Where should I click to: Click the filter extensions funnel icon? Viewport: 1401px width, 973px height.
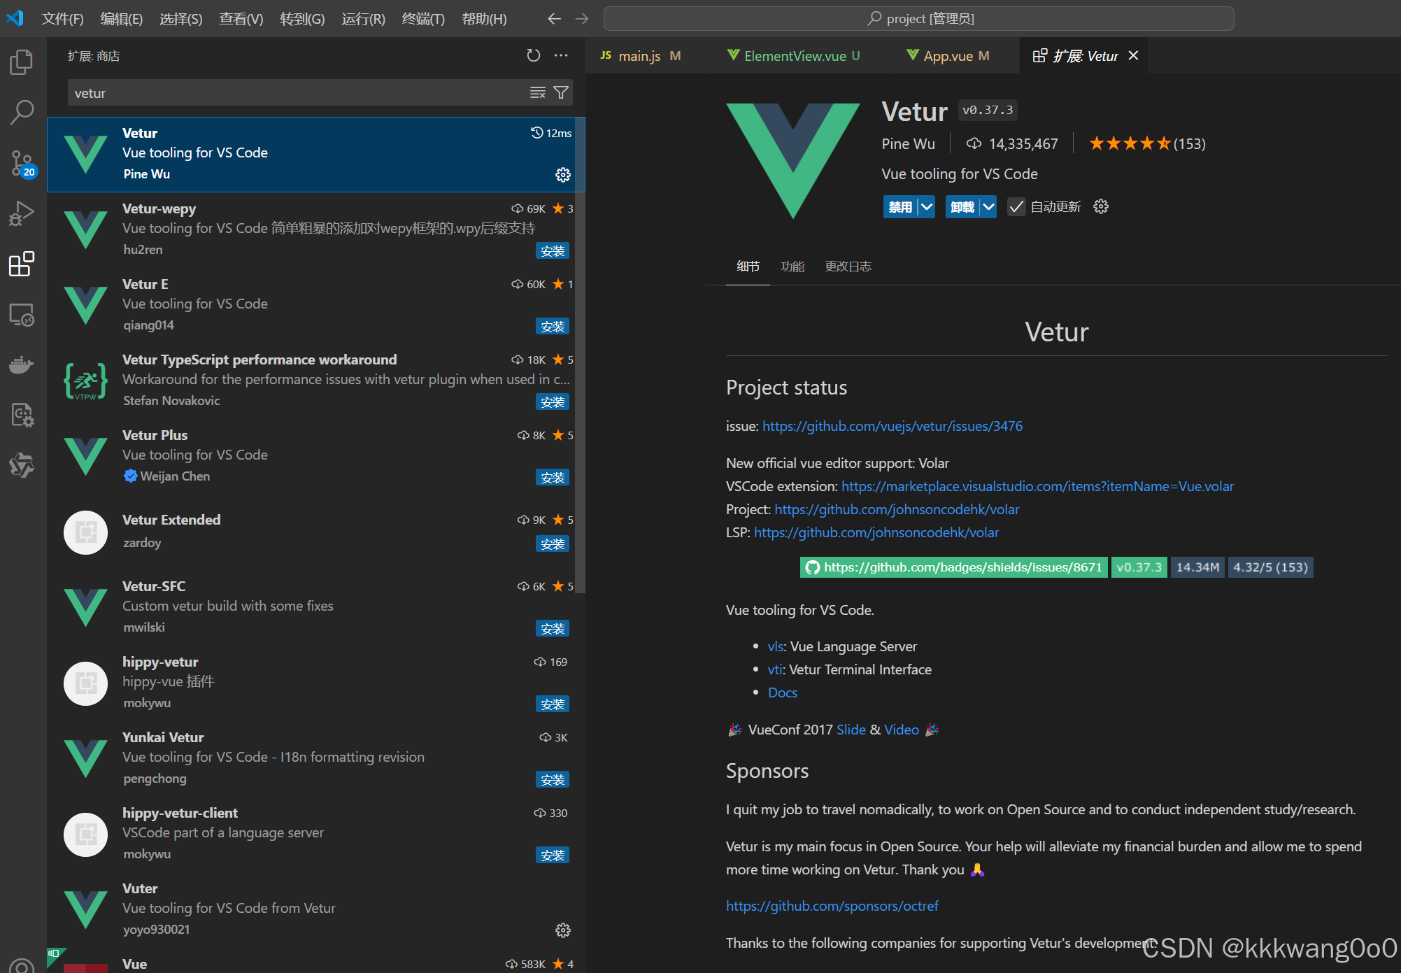561,92
